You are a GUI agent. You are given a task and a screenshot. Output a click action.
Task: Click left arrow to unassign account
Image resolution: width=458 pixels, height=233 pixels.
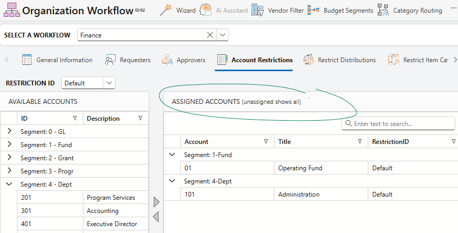coord(156,217)
